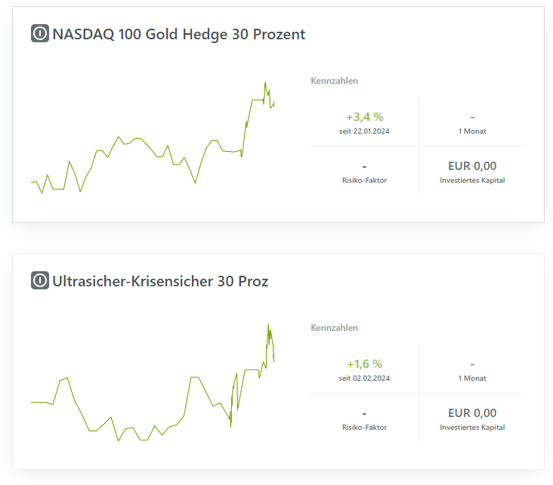The height and width of the screenshot is (485, 553).
Task: Click the Kennzahlen heading in the NASDAQ card
Action: pyautogui.click(x=334, y=81)
